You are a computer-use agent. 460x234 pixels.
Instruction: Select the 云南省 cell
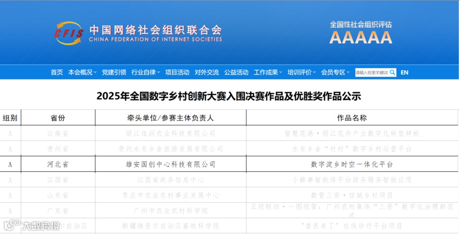58,133
